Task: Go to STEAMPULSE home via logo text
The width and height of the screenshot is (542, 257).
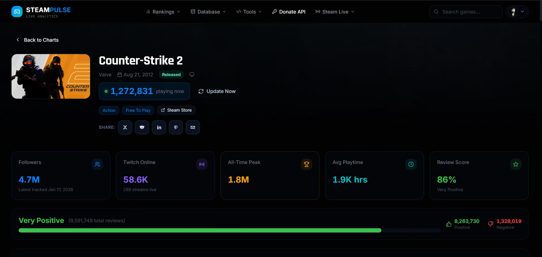Action: pos(48,10)
